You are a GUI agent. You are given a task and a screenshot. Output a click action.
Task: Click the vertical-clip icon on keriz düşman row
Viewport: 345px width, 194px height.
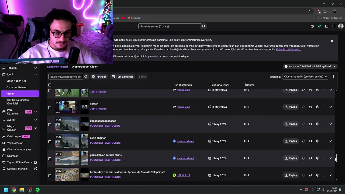click(303, 141)
